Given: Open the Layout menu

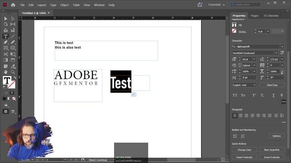Looking at the screenshot, I should click(41, 5).
